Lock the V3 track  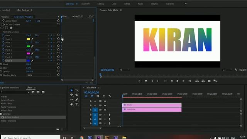tap(91, 101)
